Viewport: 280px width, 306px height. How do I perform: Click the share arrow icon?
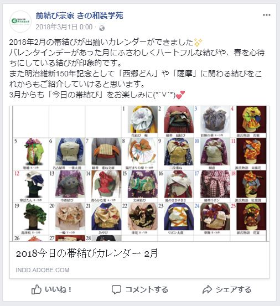pyautogui.click(x=207, y=289)
